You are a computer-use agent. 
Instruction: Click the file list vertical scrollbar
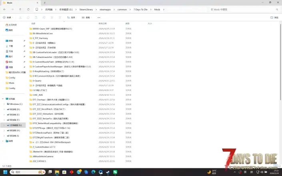tap(280, 62)
